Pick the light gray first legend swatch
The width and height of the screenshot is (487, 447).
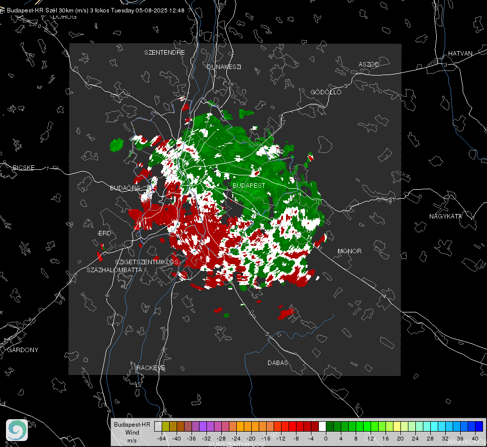[x=158, y=427]
